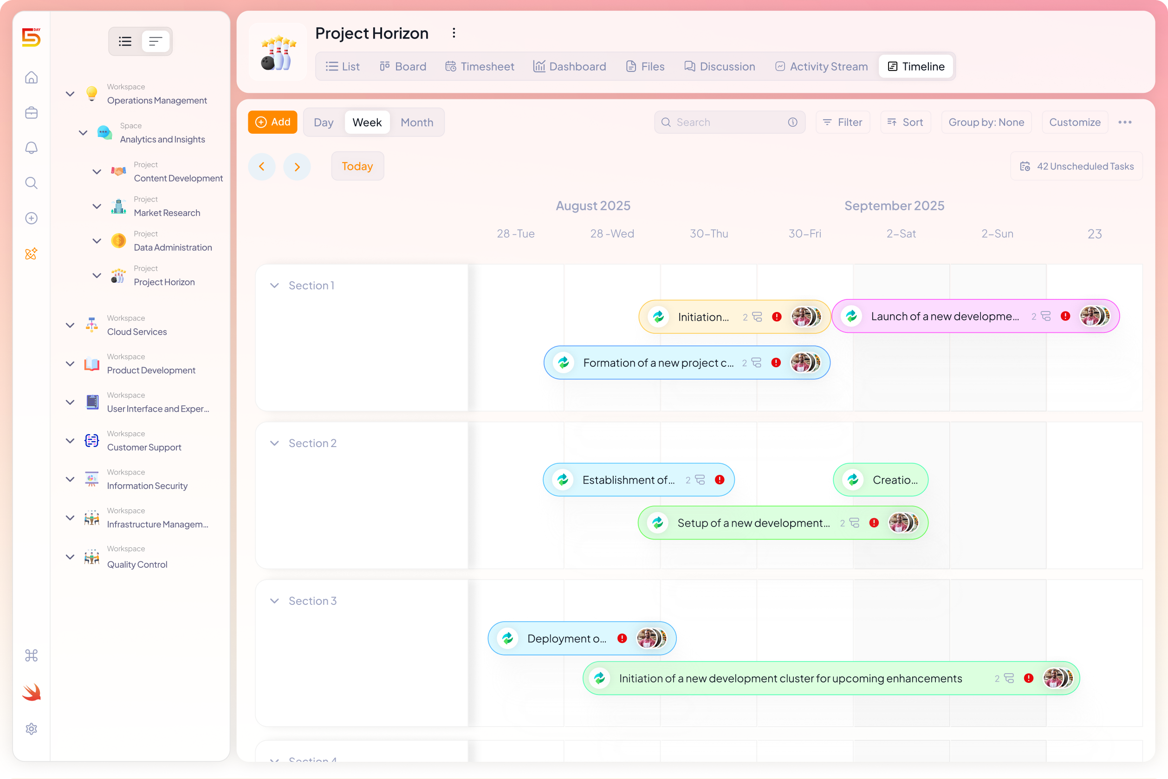
Task: Collapse the Project Horizon project in the tree
Action: coord(97,276)
